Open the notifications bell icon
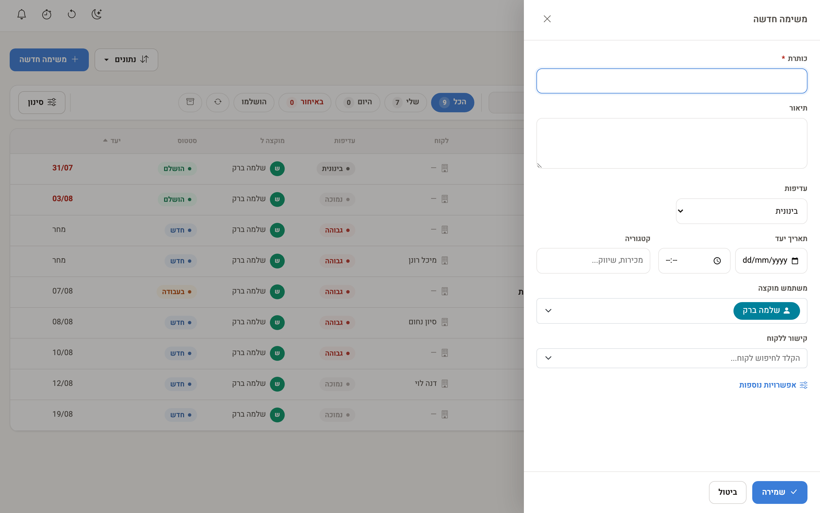Viewport: 820px width, 513px height. tap(22, 14)
